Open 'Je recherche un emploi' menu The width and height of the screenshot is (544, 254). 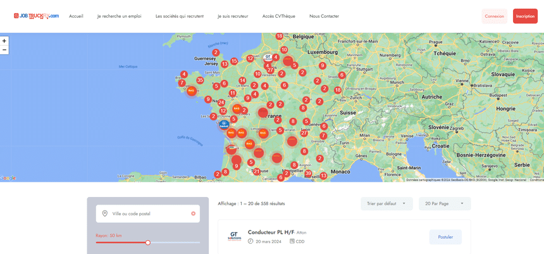tap(119, 16)
